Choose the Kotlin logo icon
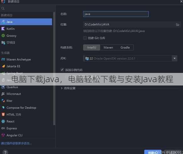 [3, 29]
